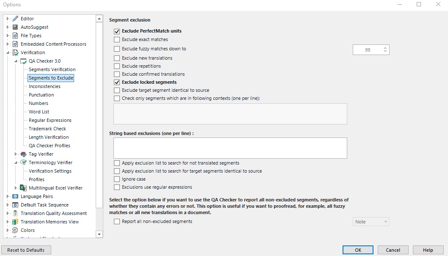Click the Translation Memories View icon
This screenshot has width=448, height=256.
15,222
